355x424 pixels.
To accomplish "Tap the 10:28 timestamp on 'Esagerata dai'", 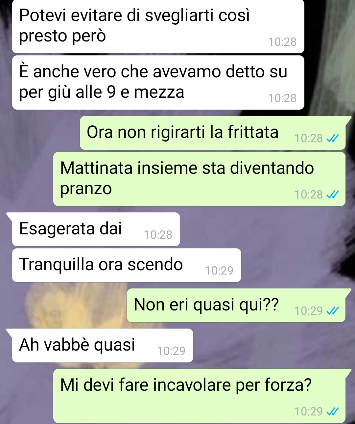I will tap(158, 235).
